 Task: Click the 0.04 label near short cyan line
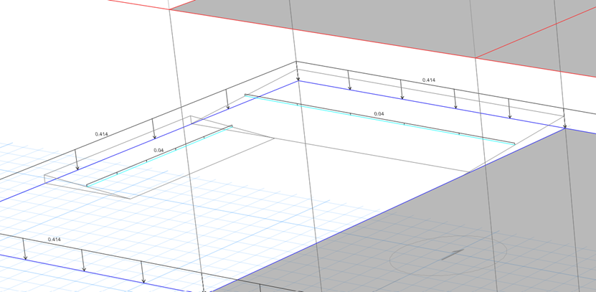click(159, 149)
